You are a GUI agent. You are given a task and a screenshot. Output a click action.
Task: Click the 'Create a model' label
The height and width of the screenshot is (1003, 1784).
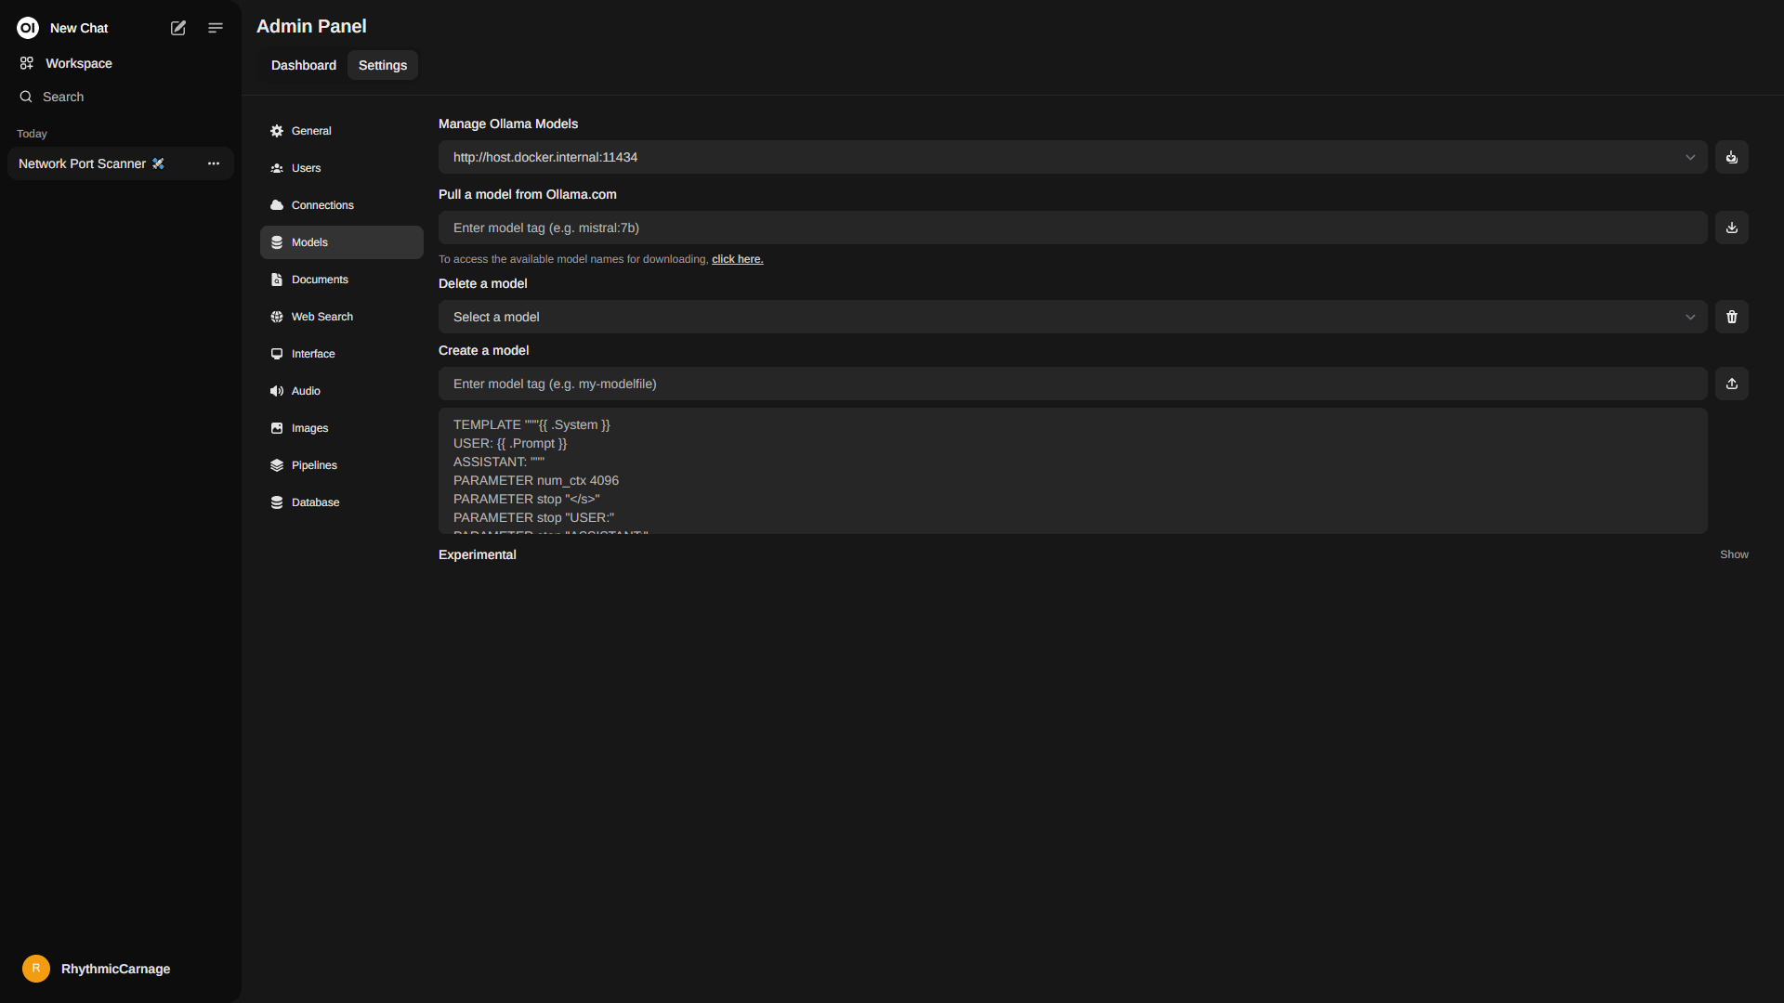[484, 350]
